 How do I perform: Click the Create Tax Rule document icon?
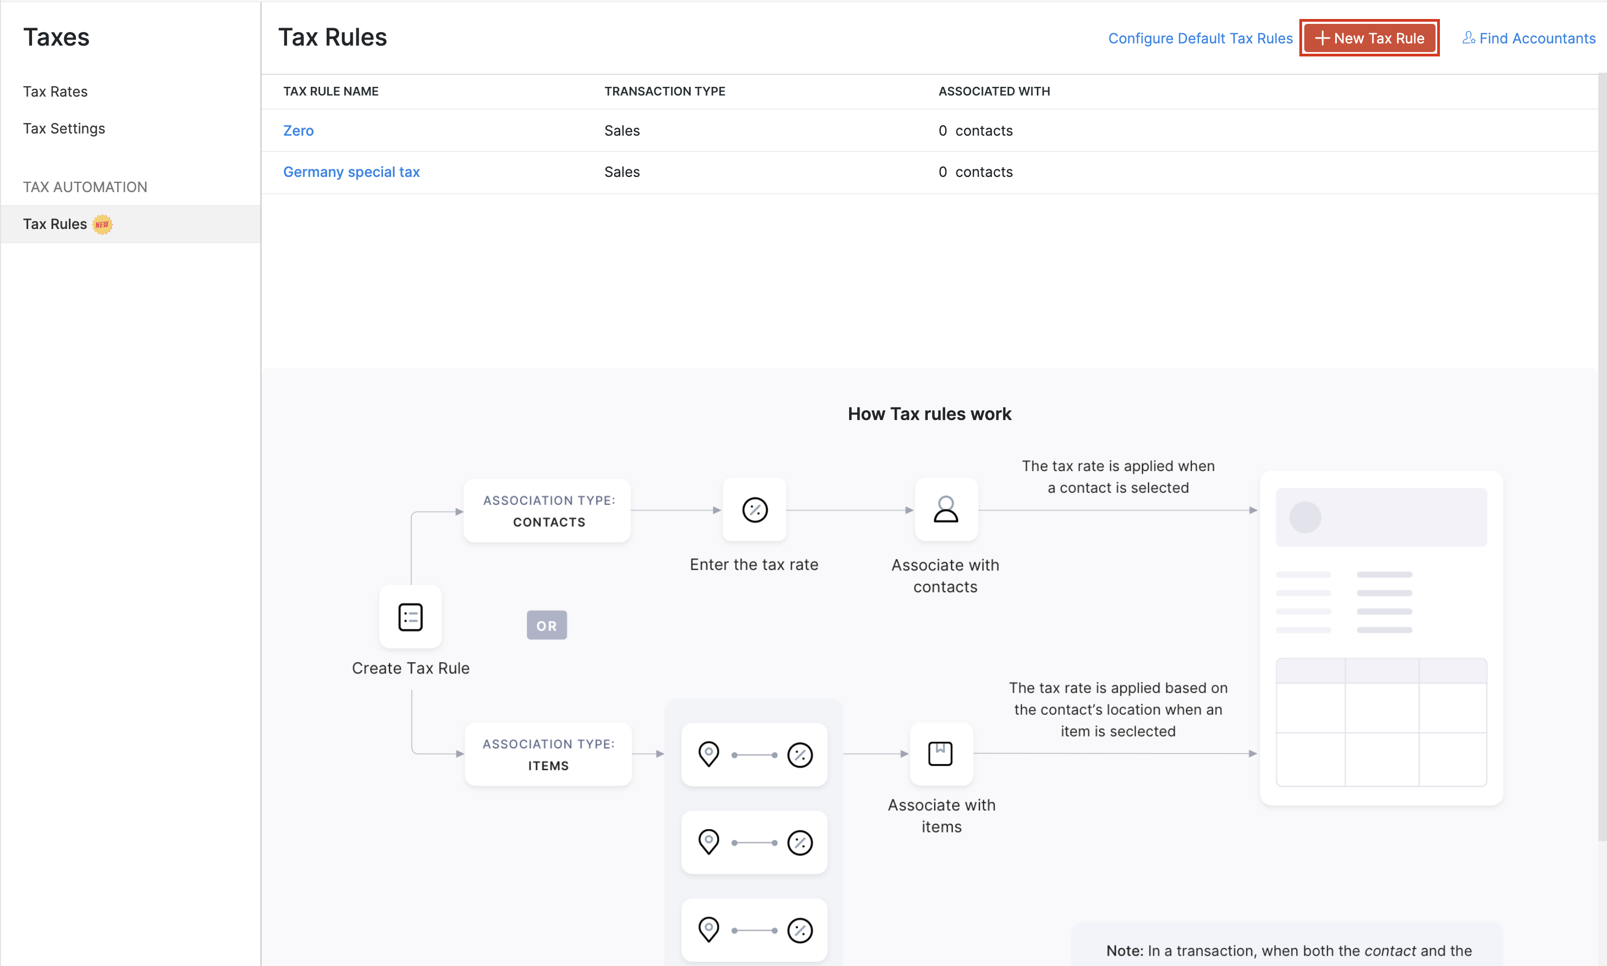point(410,617)
